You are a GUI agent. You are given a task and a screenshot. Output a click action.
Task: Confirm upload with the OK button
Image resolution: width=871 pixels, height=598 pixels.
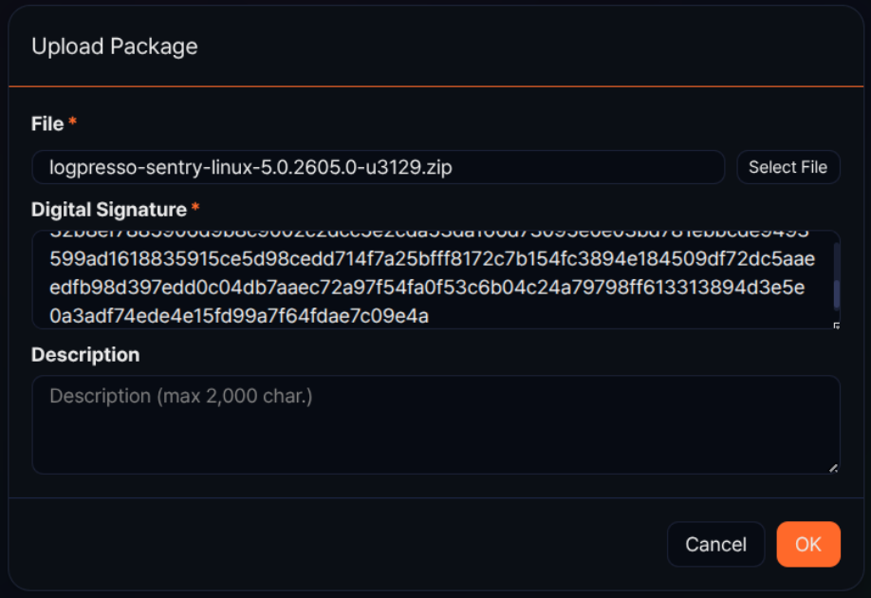[x=808, y=544]
